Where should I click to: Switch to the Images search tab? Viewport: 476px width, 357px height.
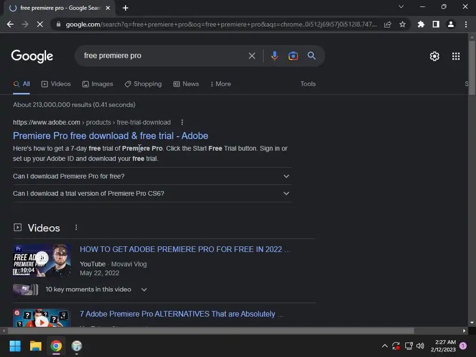click(x=98, y=84)
